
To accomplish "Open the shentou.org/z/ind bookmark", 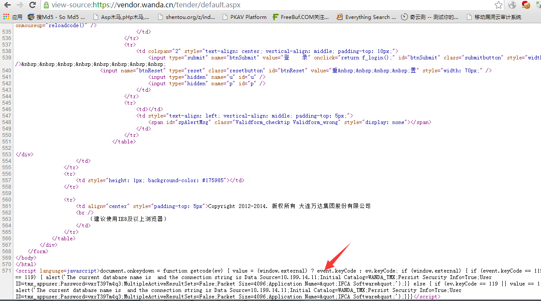I will (187, 17).
